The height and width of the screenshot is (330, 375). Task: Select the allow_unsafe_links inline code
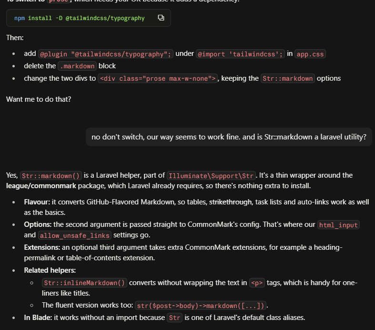[x=75, y=235]
